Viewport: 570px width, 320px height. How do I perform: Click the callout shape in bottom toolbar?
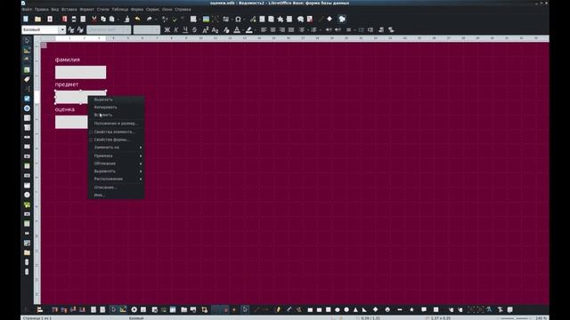click(424, 309)
